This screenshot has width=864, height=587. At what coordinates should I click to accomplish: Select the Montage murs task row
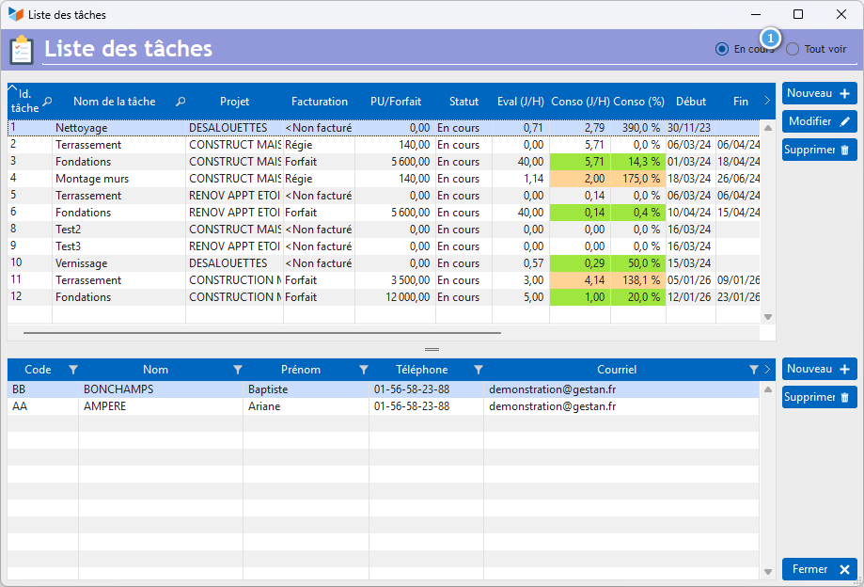[x=384, y=179]
